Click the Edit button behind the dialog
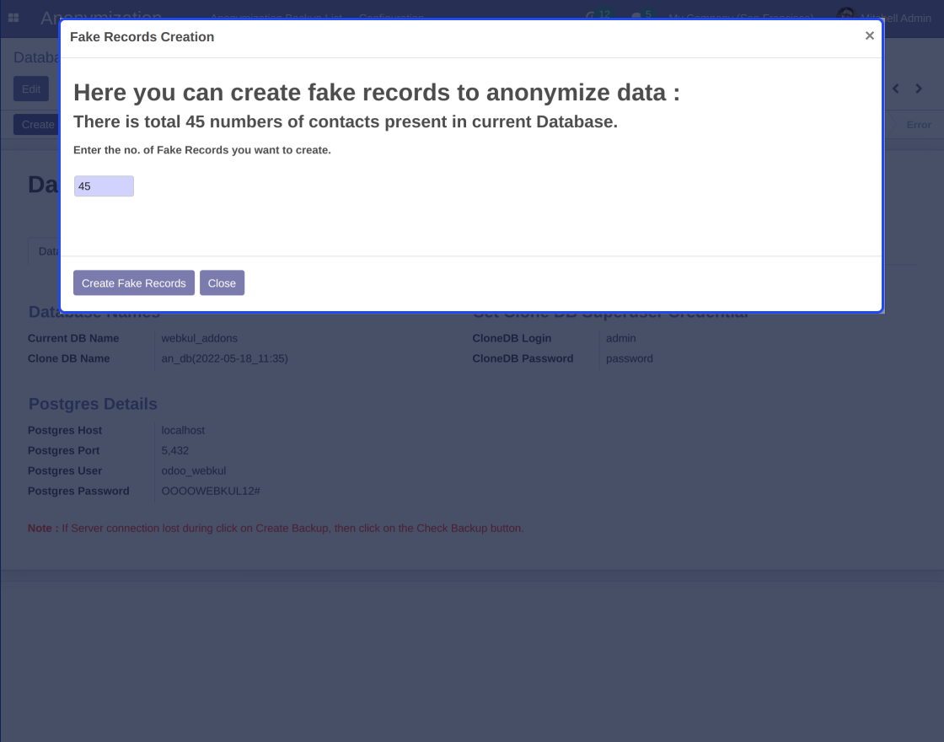This screenshot has width=944, height=742. [x=31, y=89]
